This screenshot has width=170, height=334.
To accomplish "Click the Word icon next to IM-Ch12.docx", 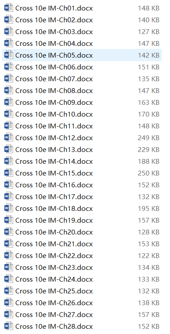I will click(9, 138).
